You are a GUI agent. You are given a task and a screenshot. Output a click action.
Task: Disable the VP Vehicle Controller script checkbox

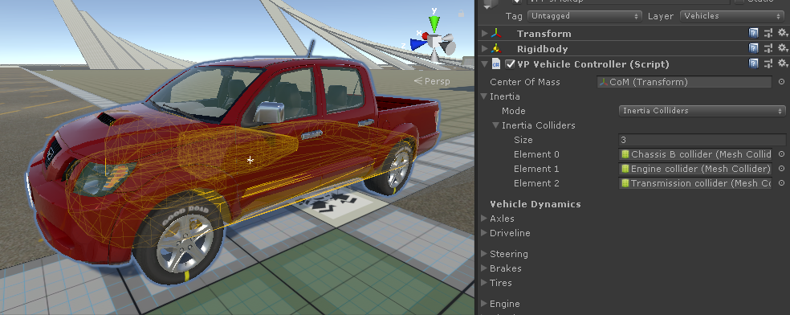[x=511, y=64]
